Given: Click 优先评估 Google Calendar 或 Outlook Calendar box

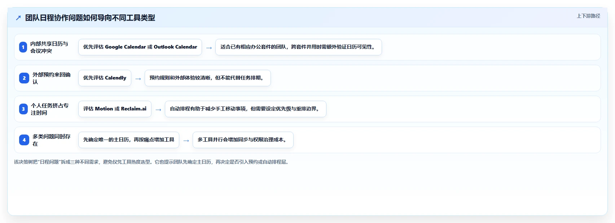Looking at the screenshot, I should (140, 47).
